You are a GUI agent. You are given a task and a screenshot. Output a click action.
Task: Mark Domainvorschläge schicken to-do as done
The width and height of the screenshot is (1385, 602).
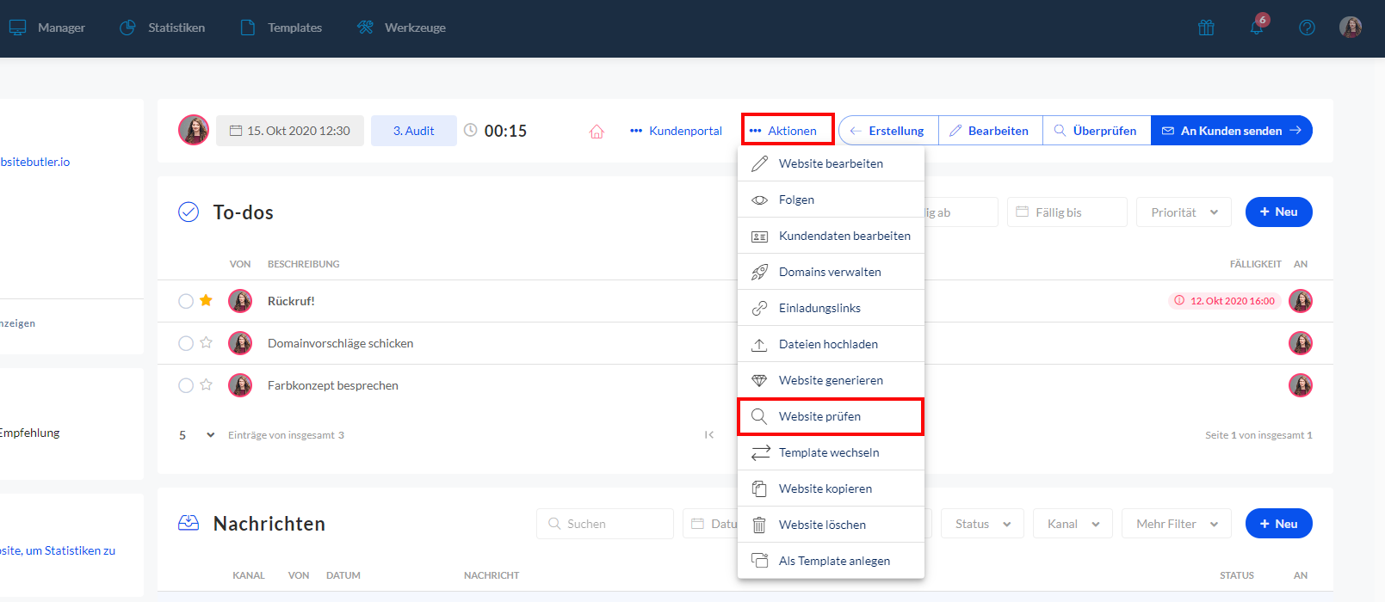click(x=186, y=343)
